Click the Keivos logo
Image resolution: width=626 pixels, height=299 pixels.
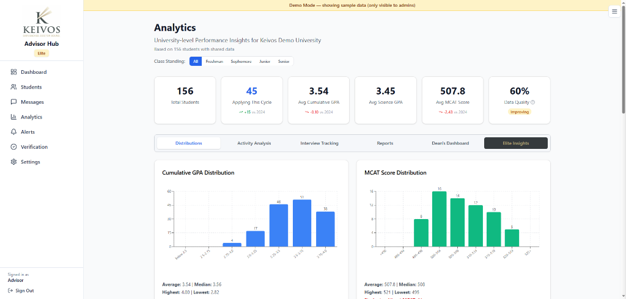coord(42,22)
